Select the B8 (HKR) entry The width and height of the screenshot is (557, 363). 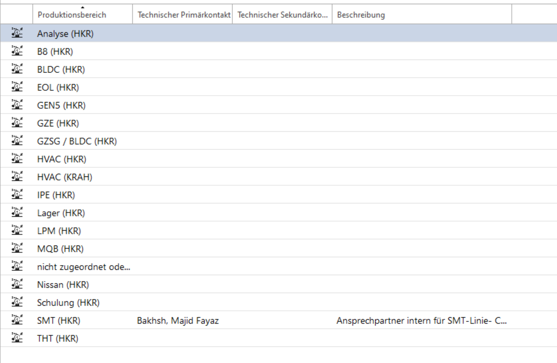(x=55, y=52)
